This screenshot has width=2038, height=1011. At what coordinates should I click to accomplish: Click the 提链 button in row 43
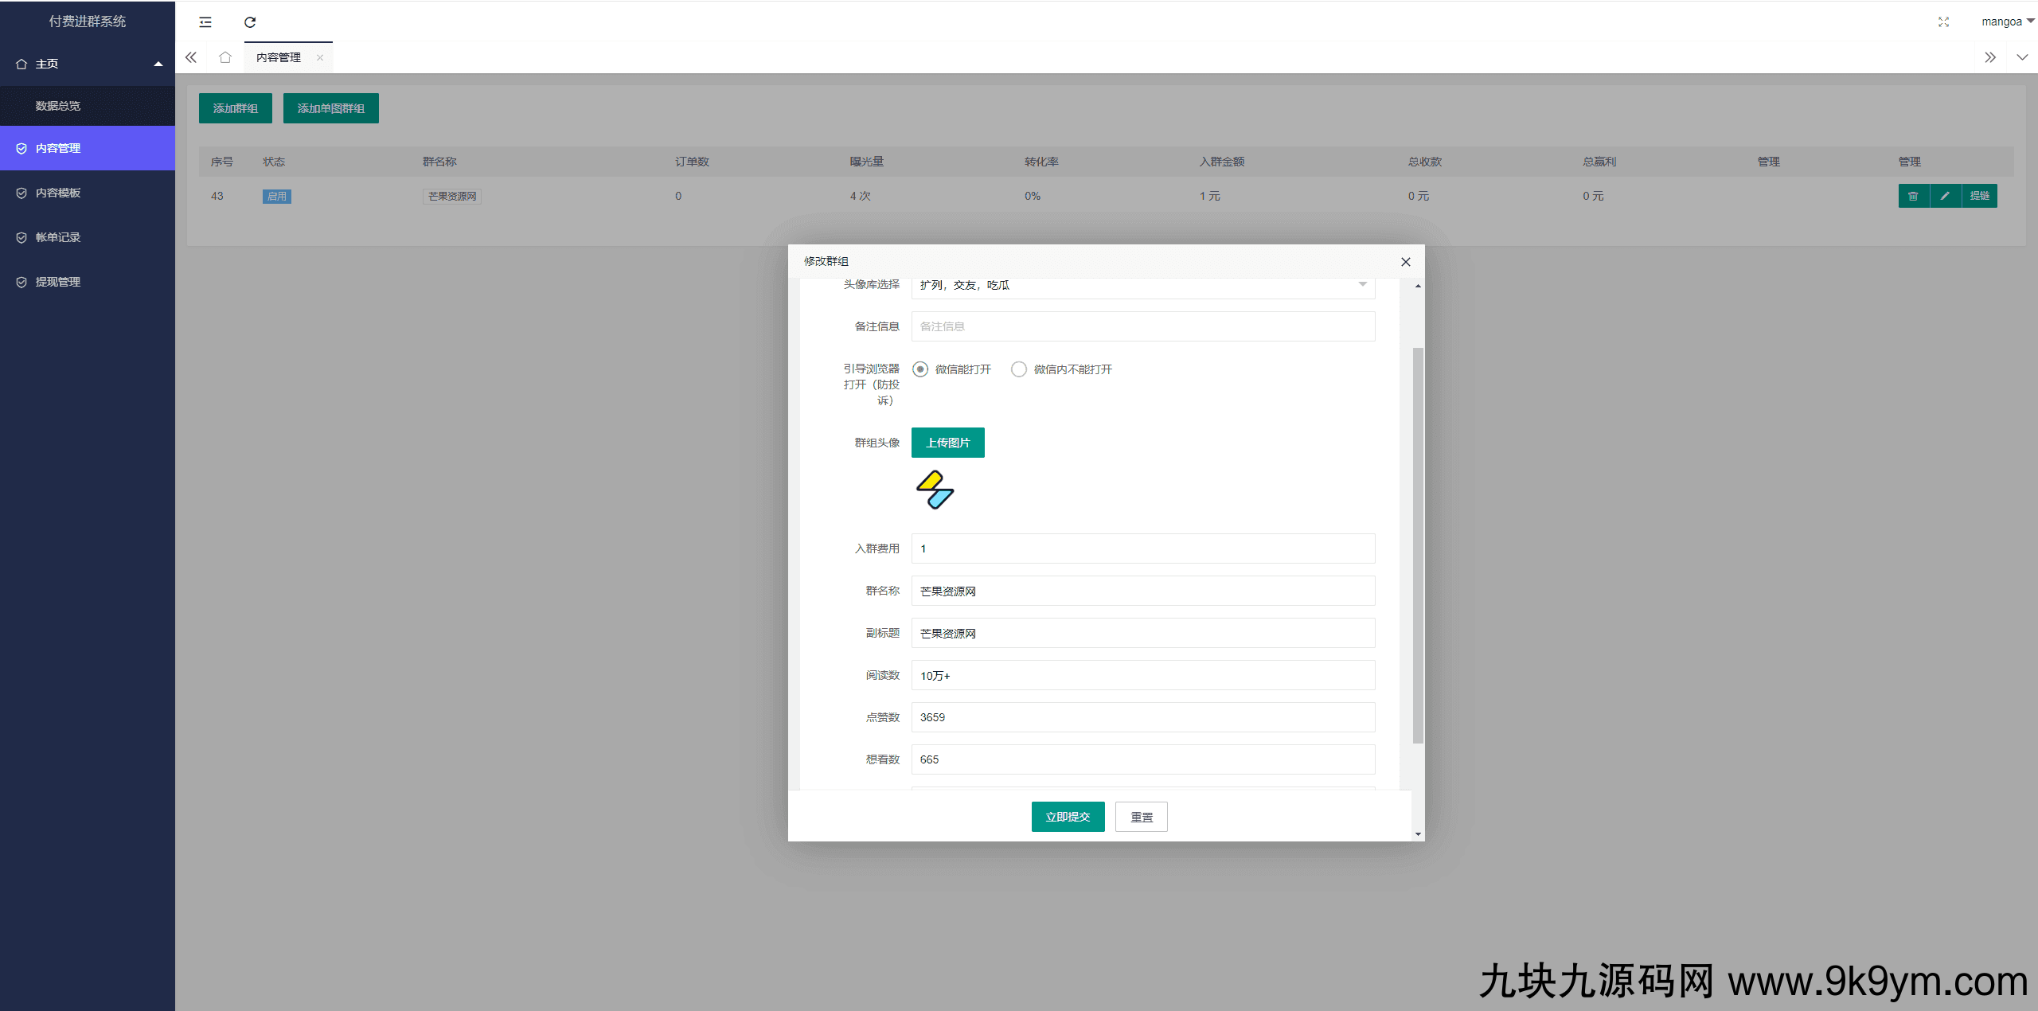click(x=1980, y=196)
